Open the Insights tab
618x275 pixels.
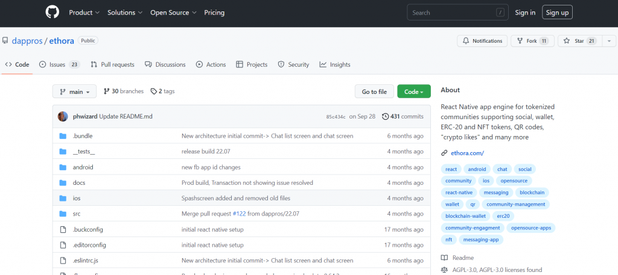point(335,64)
